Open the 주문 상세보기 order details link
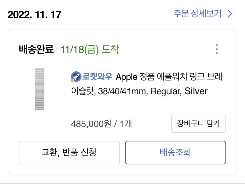245x184 pixels. tap(198, 14)
